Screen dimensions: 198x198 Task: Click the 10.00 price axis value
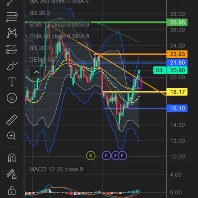click(178, 156)
